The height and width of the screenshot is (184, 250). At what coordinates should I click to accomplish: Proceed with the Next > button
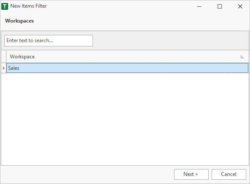pos(191,174)
